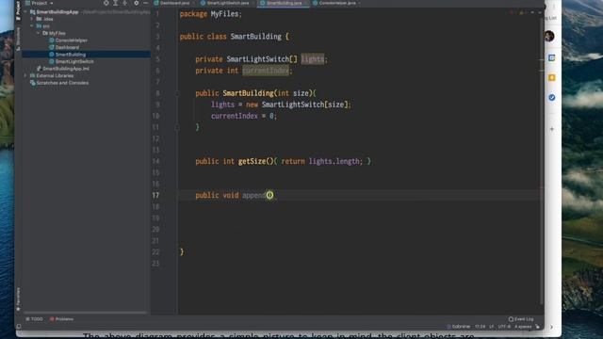The image size is (603, 339).
Task: Open the Project view dropdown
Action: (40, 3)
